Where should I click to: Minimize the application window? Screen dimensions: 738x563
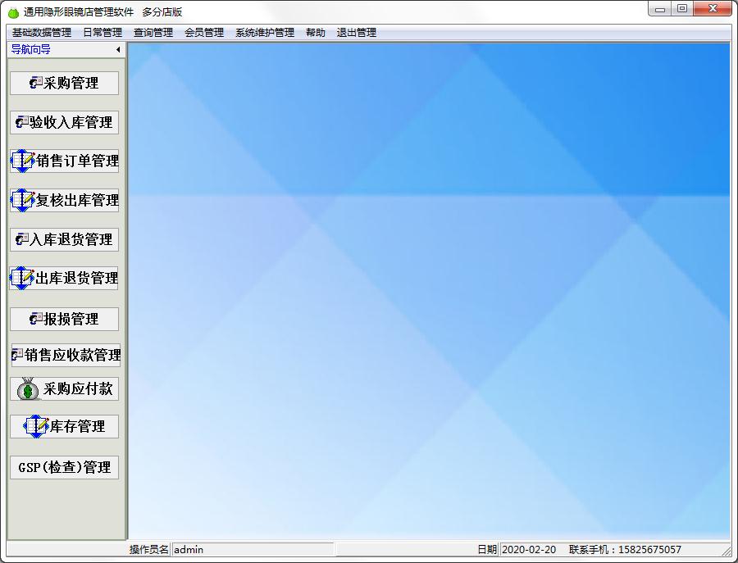[660, 9]
